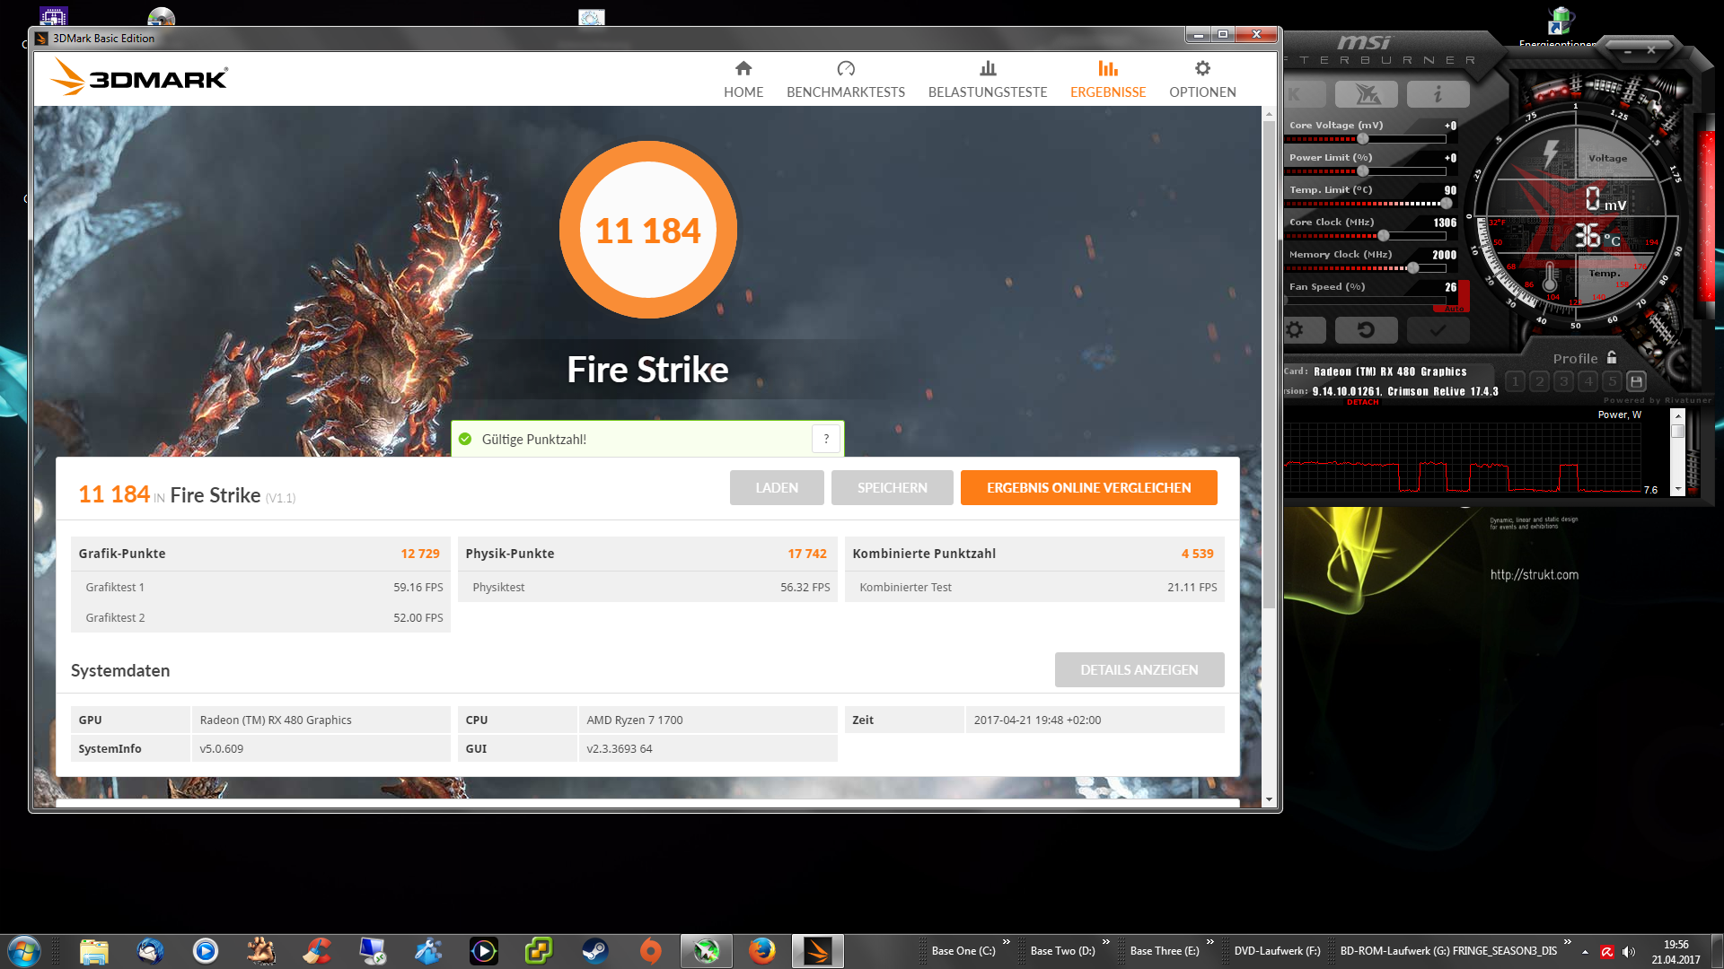Open the OPTIONEN gear icon

(x=1202, y=68)
